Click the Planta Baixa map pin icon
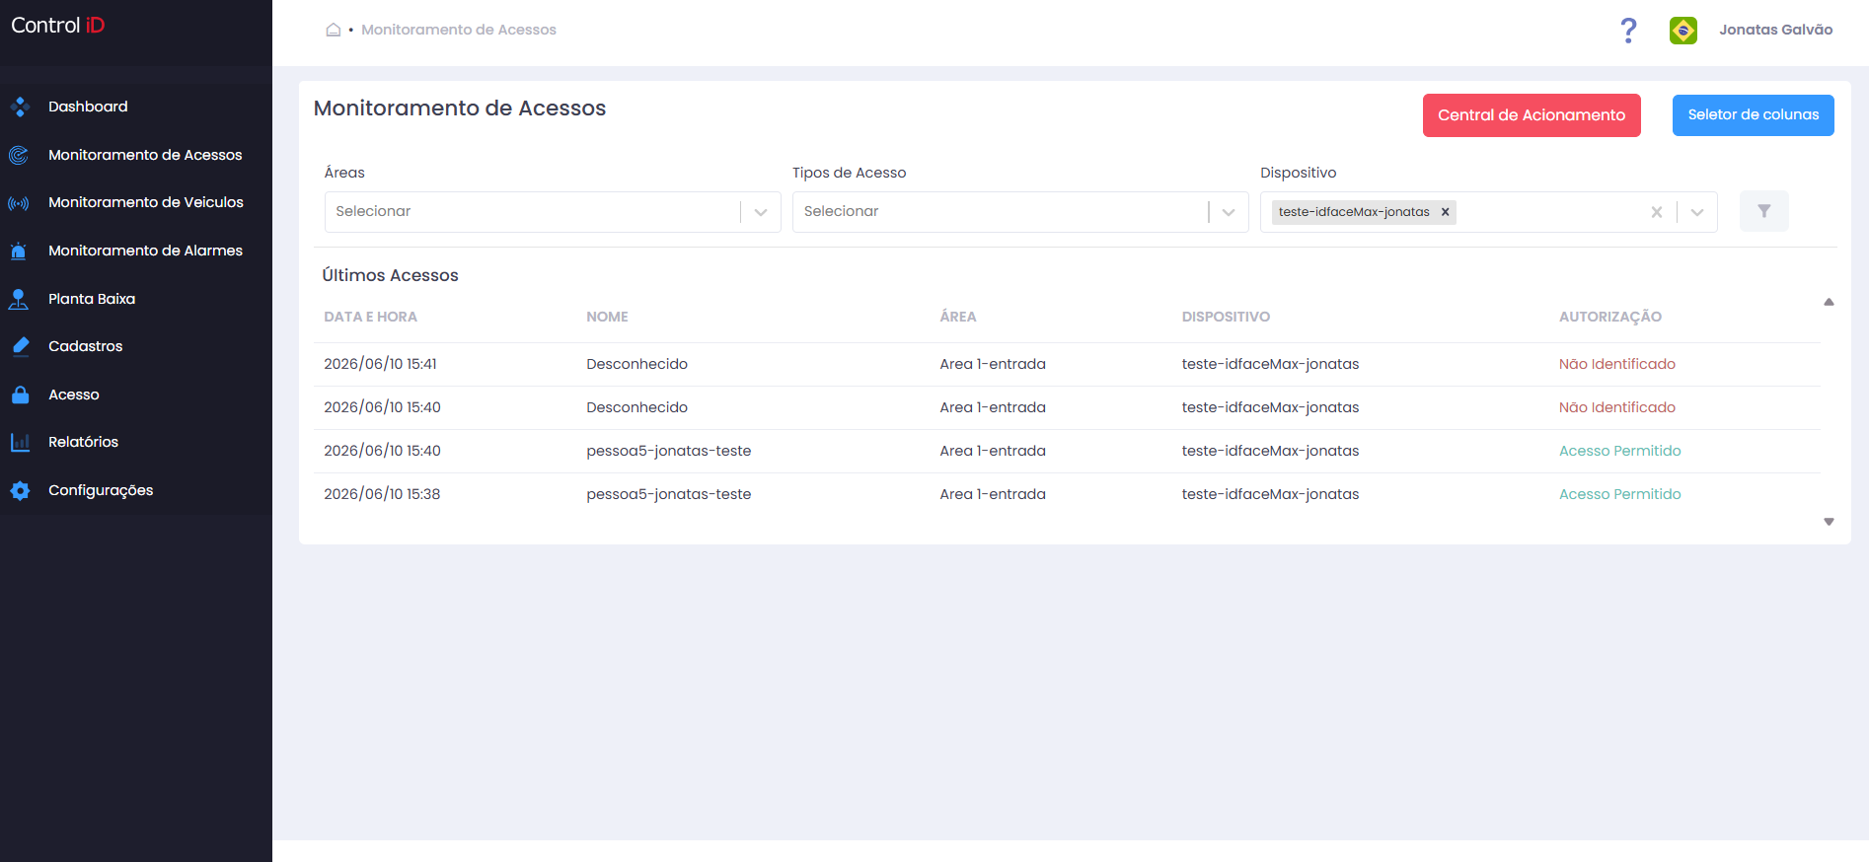This screenshot has width=1869, height=862. click(19, 299)
